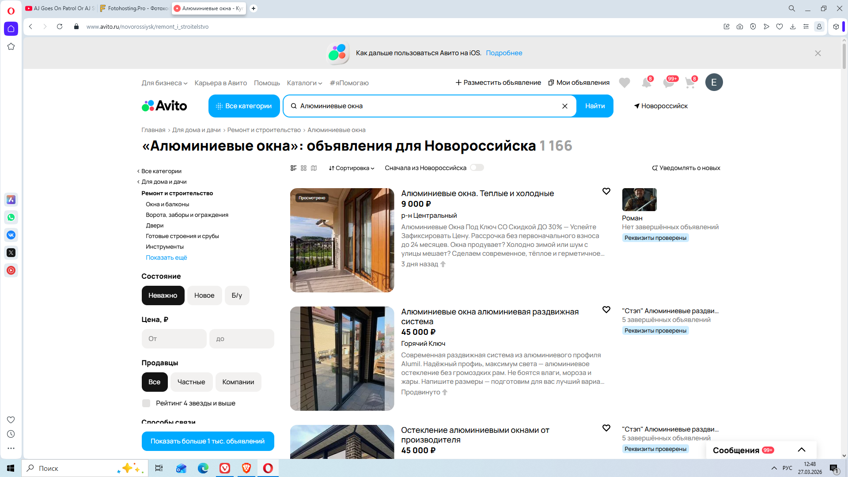This screenshot has height=477, width=848.
Task: Open the notifications bell icon
Action: point(646,83)
